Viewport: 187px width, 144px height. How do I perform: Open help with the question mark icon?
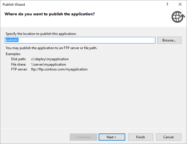click(167, 4)
